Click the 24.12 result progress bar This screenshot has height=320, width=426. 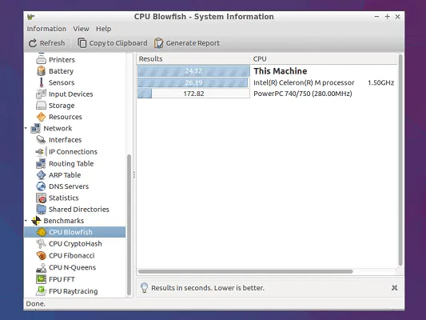pyautogui.click(x=193, y=71)
